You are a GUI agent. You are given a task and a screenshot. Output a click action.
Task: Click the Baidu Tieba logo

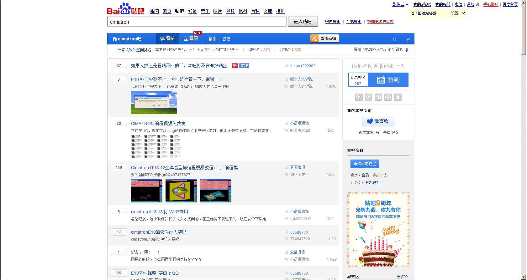125,9
